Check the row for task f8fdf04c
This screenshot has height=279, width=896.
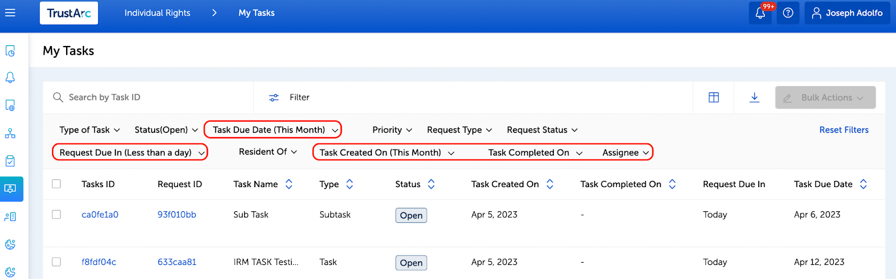(x=57, y=262)
